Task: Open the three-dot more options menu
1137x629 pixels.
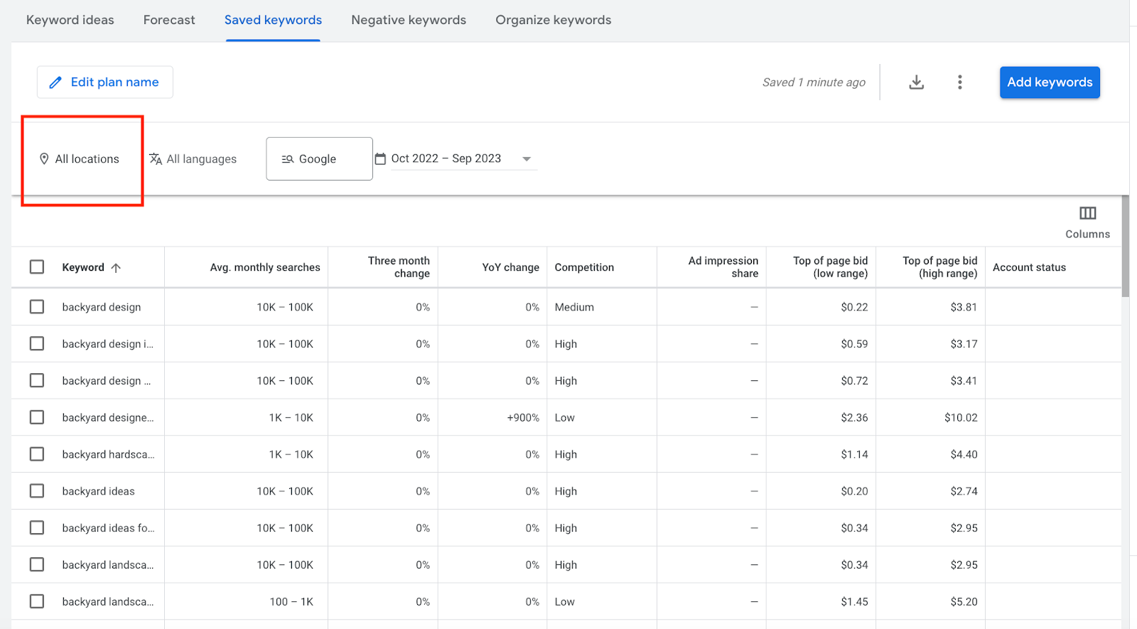Action: coord(960,82)
